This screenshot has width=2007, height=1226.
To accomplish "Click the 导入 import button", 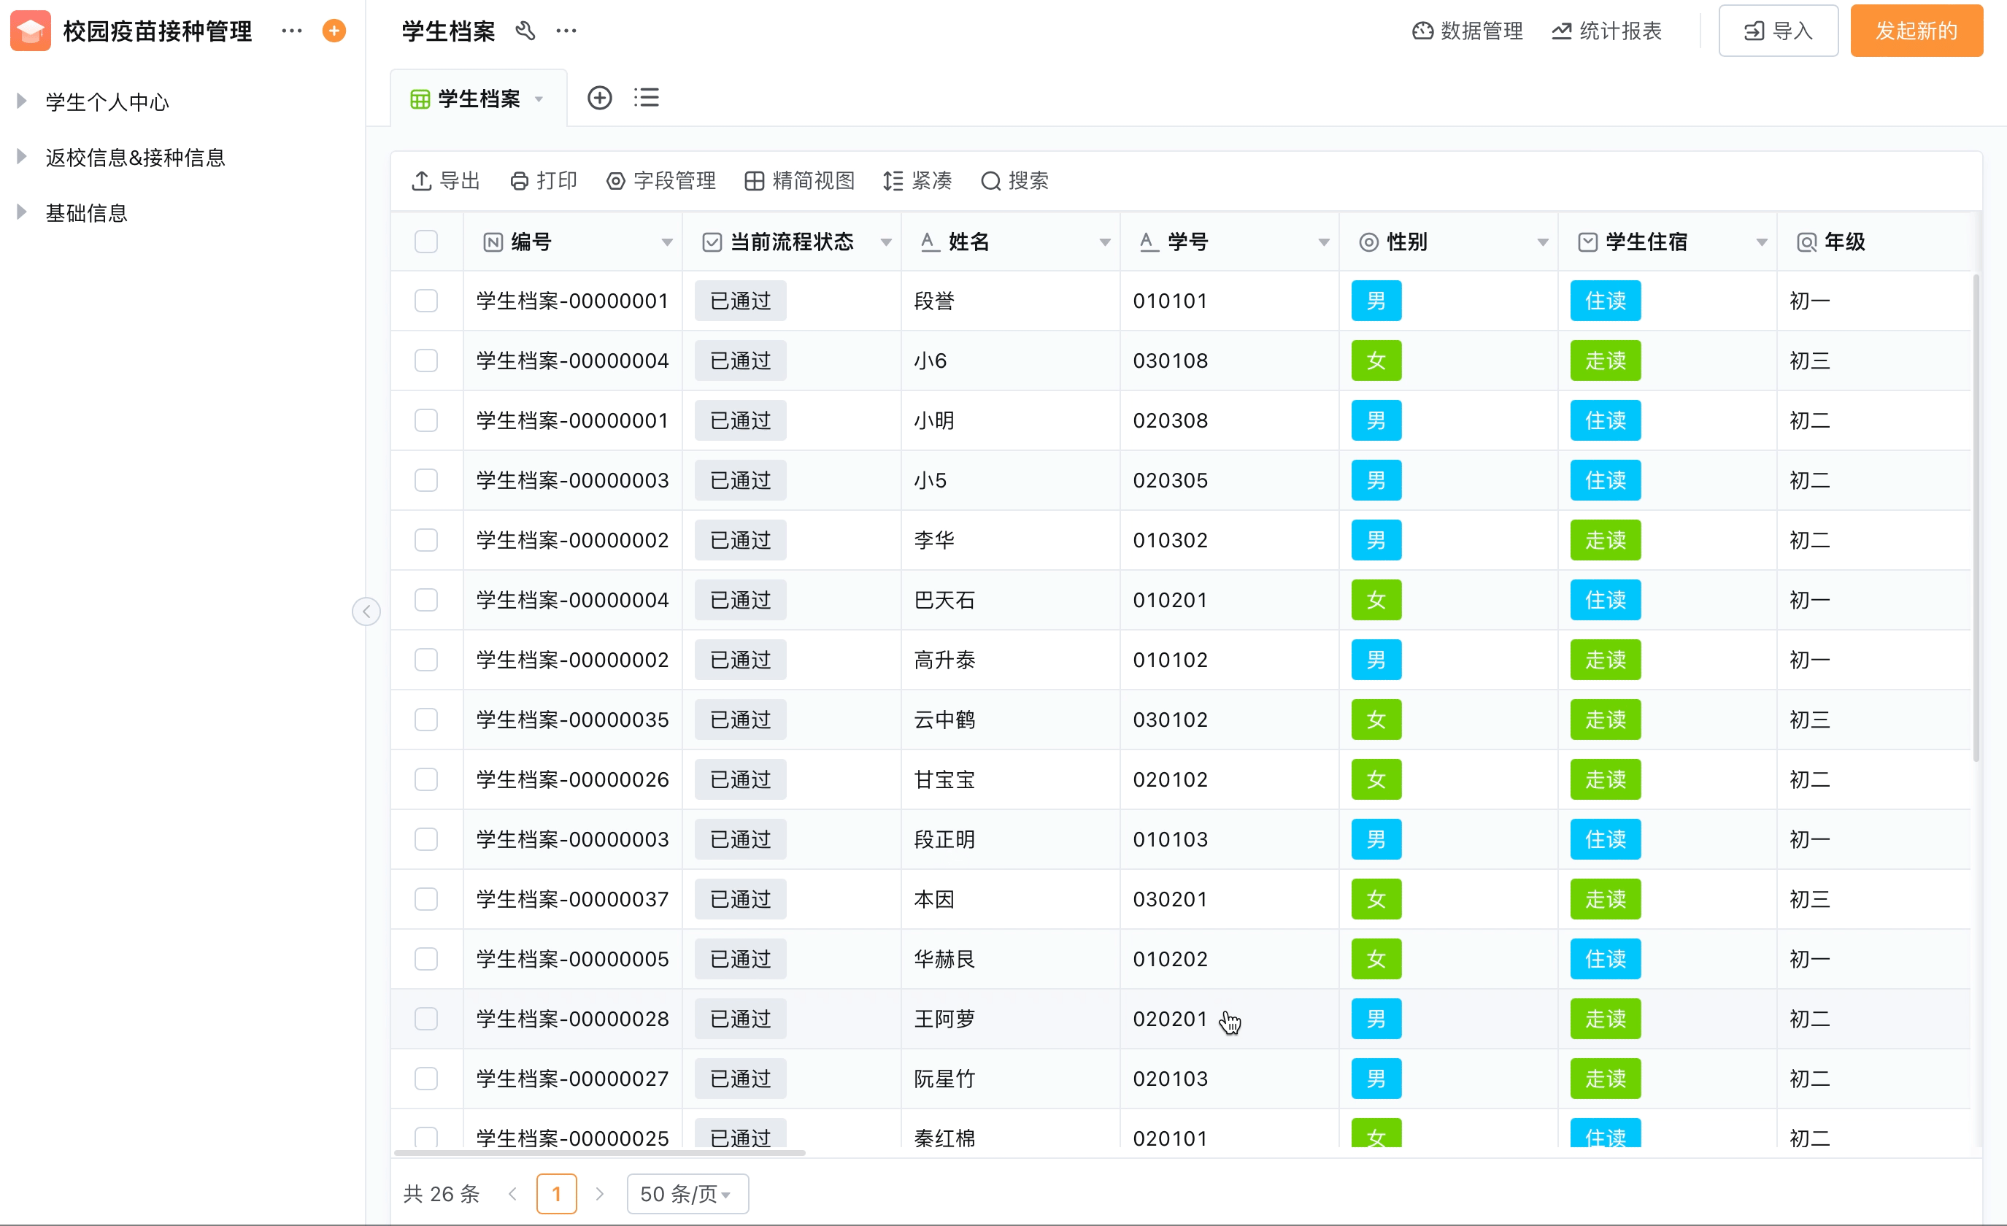I will tap(1778, 31).
